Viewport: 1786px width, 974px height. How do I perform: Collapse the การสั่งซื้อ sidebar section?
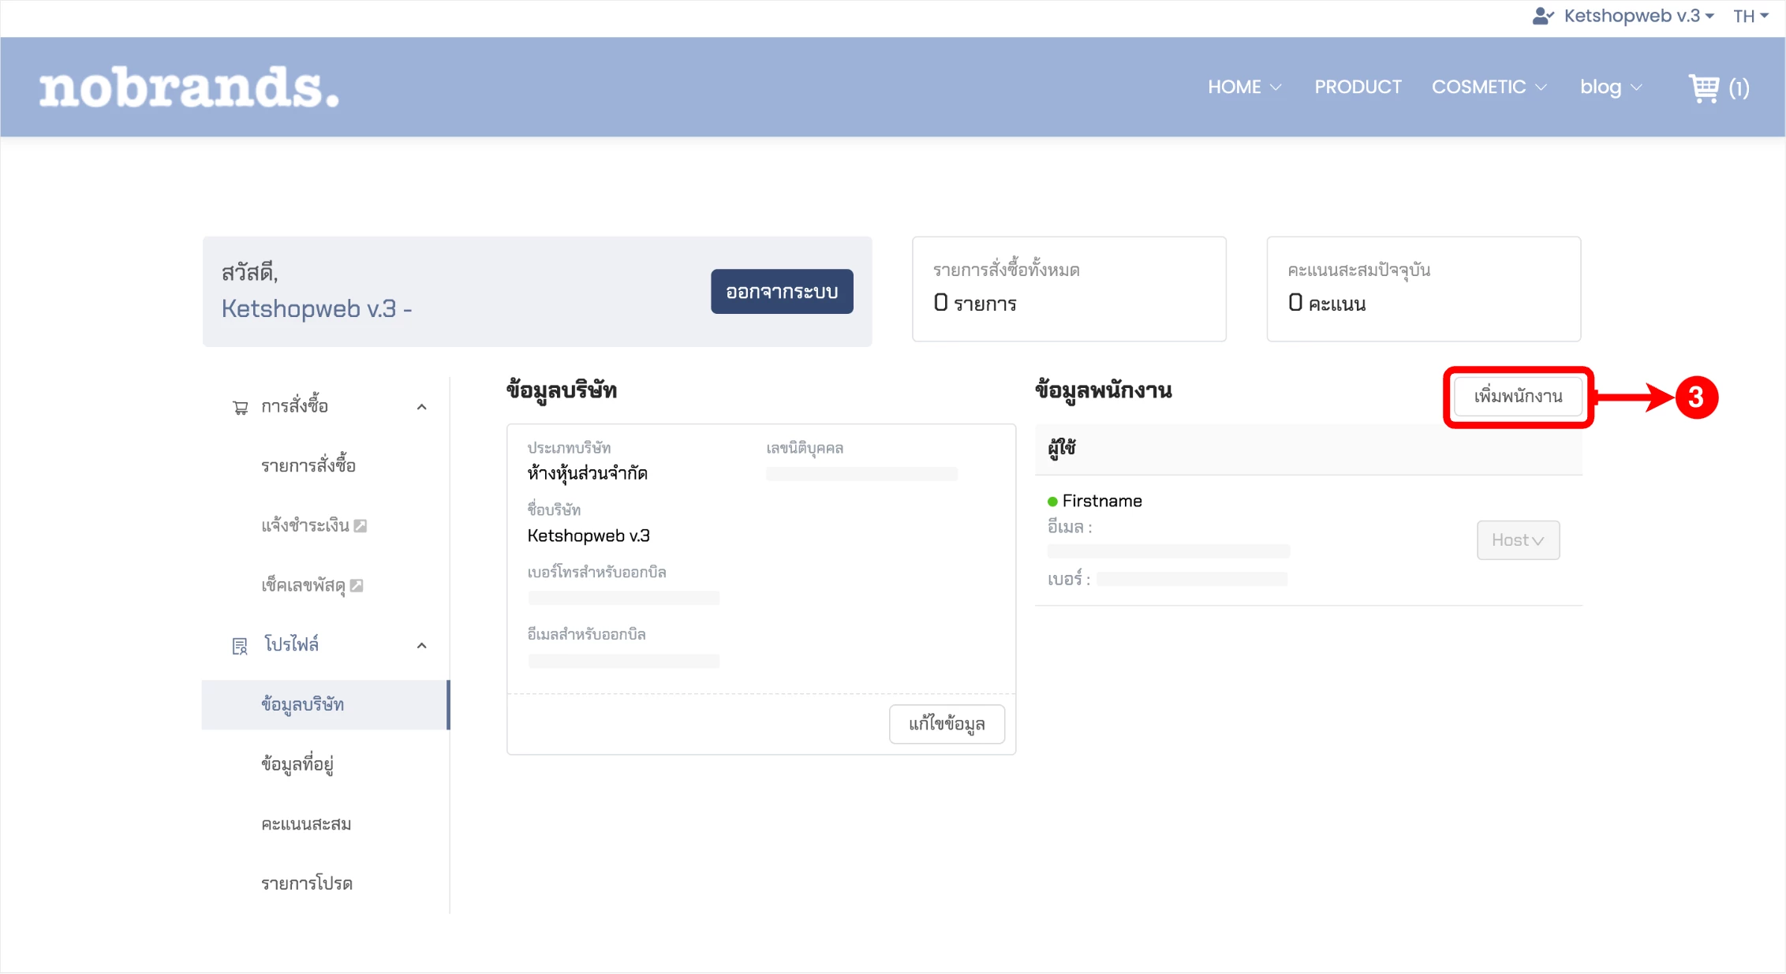pos(422,407)
